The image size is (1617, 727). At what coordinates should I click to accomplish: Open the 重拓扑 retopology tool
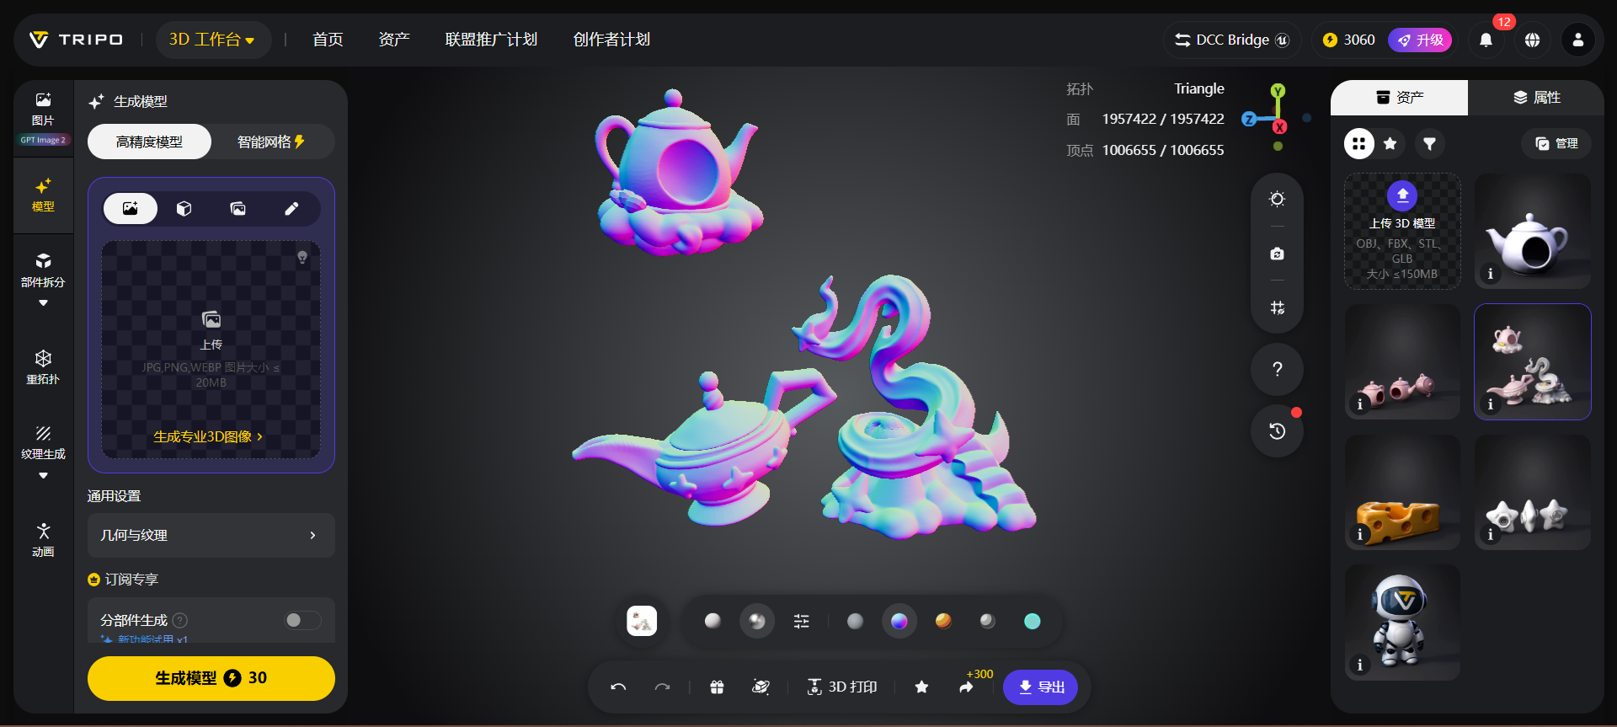click(43, 367)
